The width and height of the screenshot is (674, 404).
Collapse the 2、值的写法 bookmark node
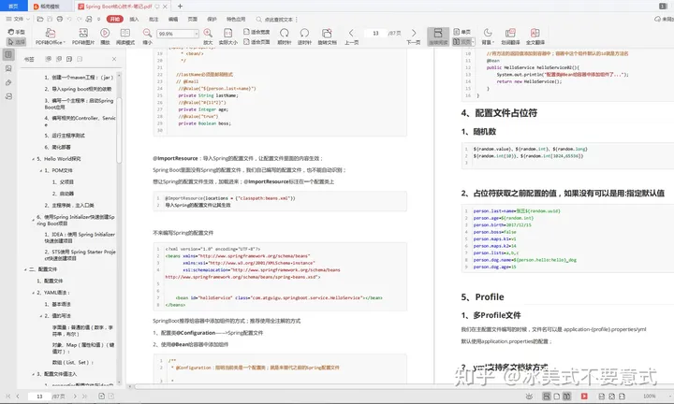41,316
